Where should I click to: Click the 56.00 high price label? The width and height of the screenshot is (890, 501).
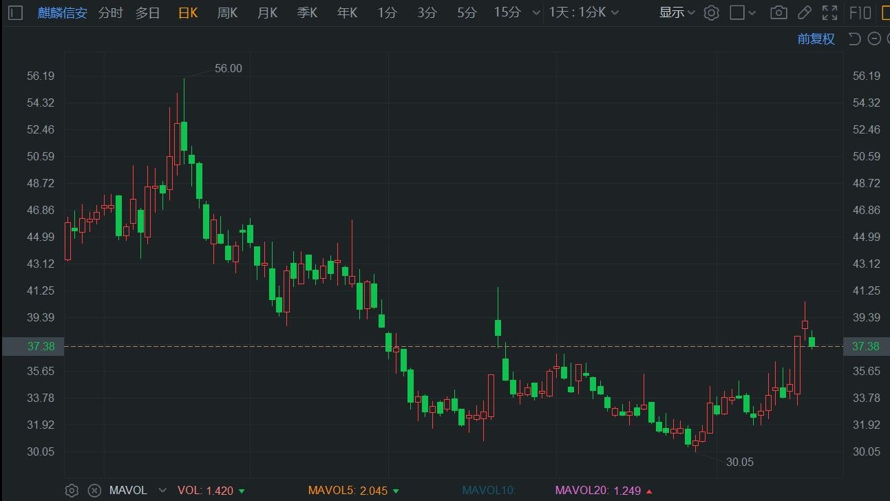click(x=229, y=68)
